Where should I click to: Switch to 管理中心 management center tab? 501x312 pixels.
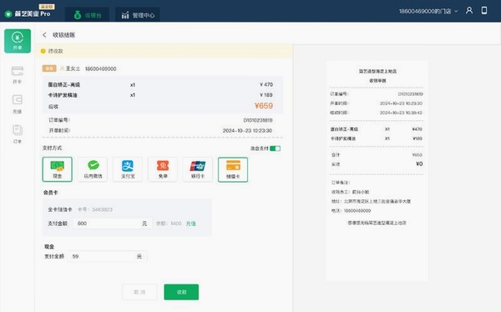[138, 15]
